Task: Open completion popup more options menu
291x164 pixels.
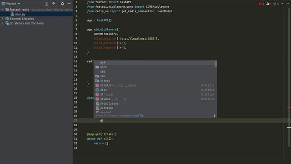Action: click(214, 115)
